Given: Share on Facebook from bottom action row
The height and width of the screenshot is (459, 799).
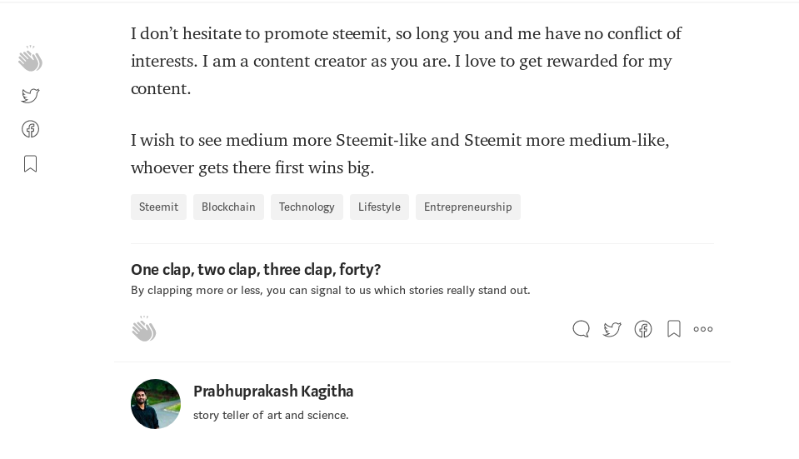Looking at the screenshot, I should pyautogui.click(x=643, y=329).
